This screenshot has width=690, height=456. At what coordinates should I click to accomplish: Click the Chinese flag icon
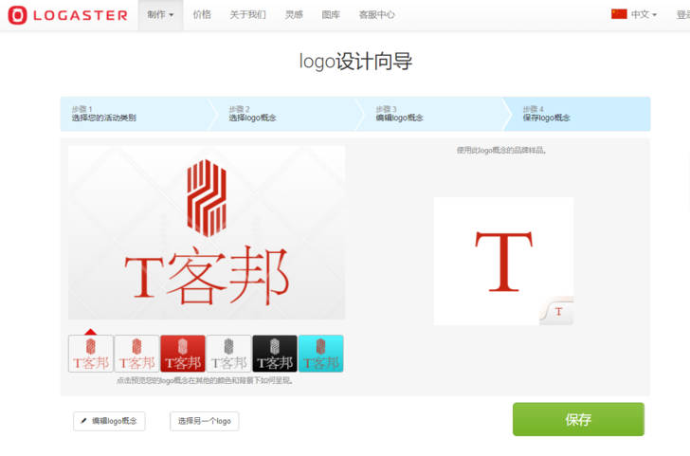point(619,14)
